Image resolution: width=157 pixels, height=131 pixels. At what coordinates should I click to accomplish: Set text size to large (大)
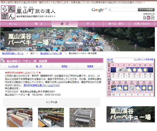pos(153,18)
